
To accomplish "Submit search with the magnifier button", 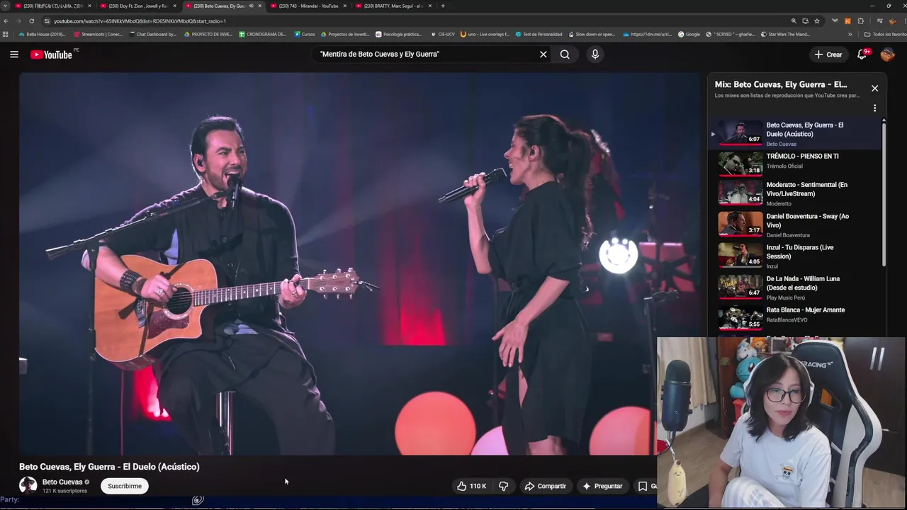I will click(565, 55).
